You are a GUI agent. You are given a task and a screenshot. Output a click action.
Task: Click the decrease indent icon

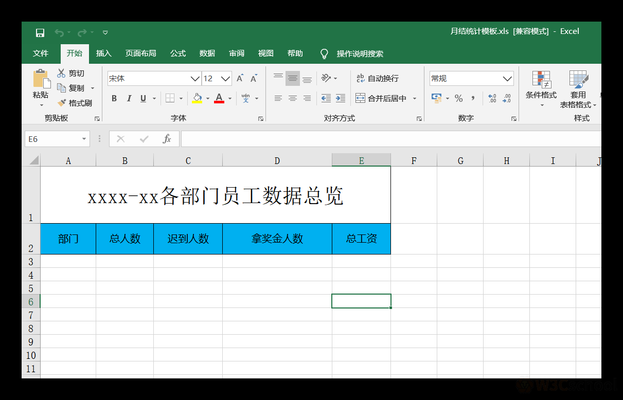326,98
